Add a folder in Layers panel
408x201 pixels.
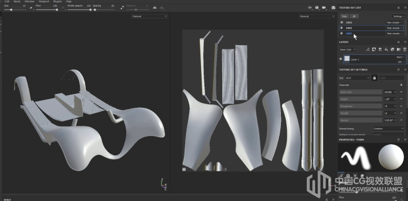coord(398,49)
